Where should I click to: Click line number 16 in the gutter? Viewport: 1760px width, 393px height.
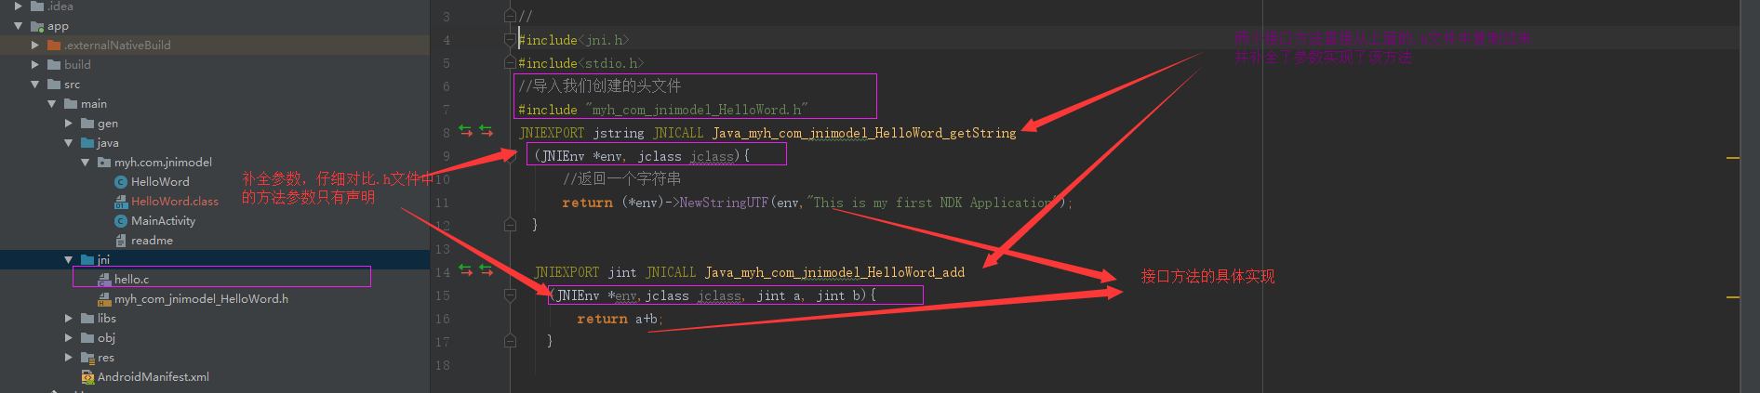pyautogui.click(x=443, y=319)
